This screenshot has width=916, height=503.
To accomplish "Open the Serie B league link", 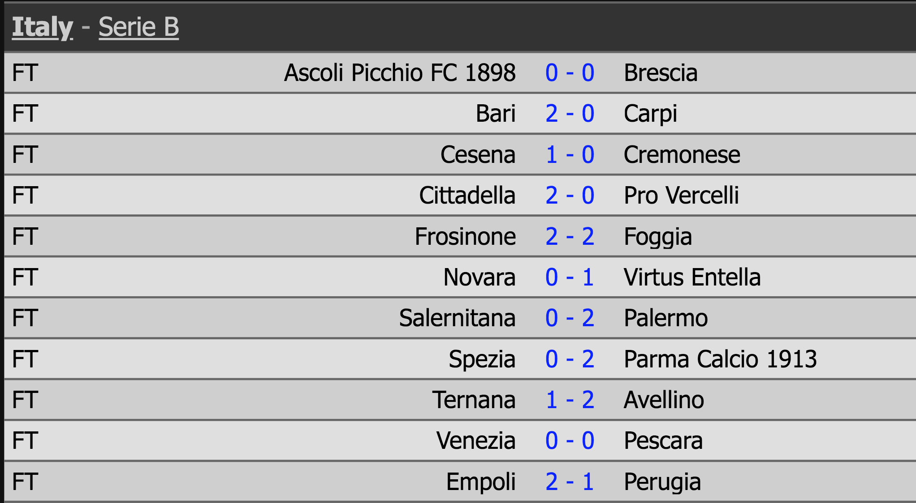I will [138, 27].
